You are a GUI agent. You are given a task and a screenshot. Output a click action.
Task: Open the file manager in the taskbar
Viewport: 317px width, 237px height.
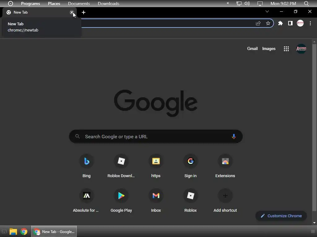click(13, 231)
